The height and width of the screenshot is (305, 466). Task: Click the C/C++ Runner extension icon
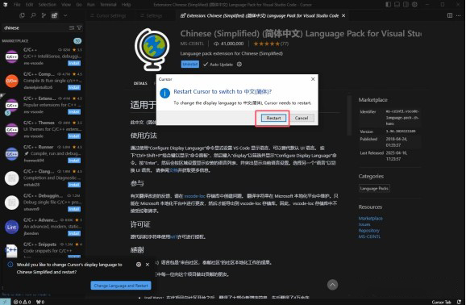coord(11,154)
